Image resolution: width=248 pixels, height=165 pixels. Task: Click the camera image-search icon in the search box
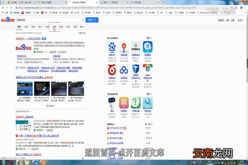(x=83, y=20)
